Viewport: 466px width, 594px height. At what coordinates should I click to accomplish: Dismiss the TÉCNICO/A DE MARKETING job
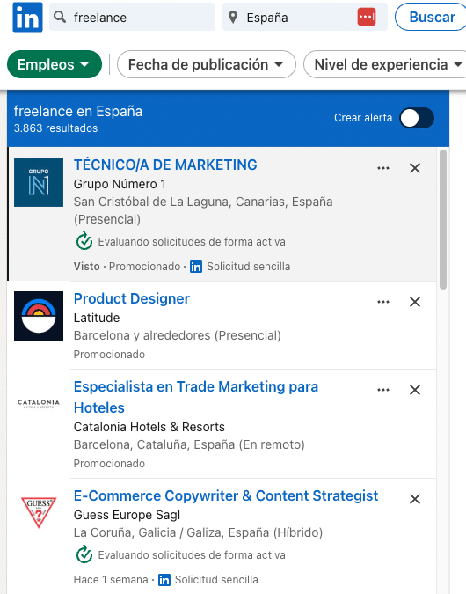click(x=415, y=168)
